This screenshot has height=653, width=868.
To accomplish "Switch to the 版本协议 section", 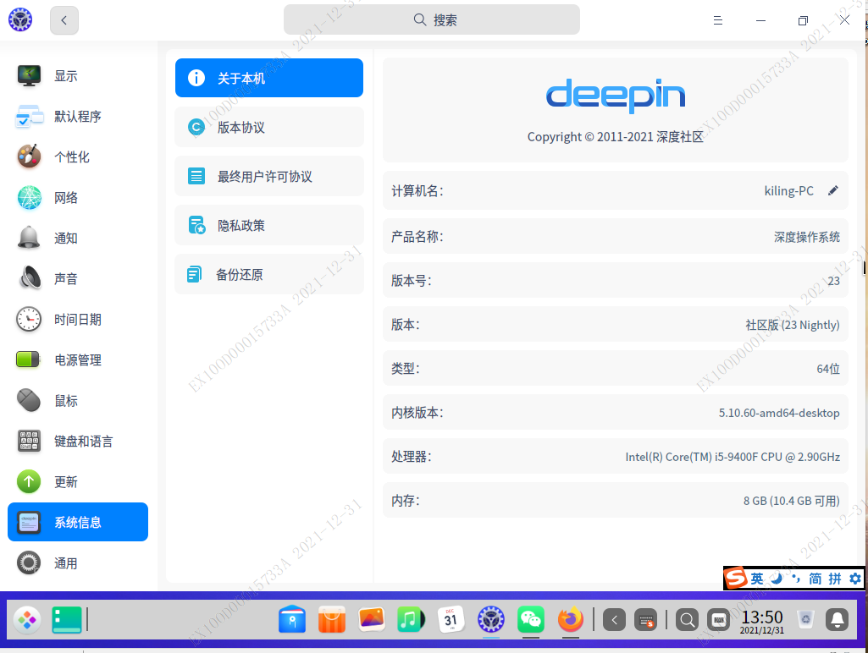I will tap(268, 127).
